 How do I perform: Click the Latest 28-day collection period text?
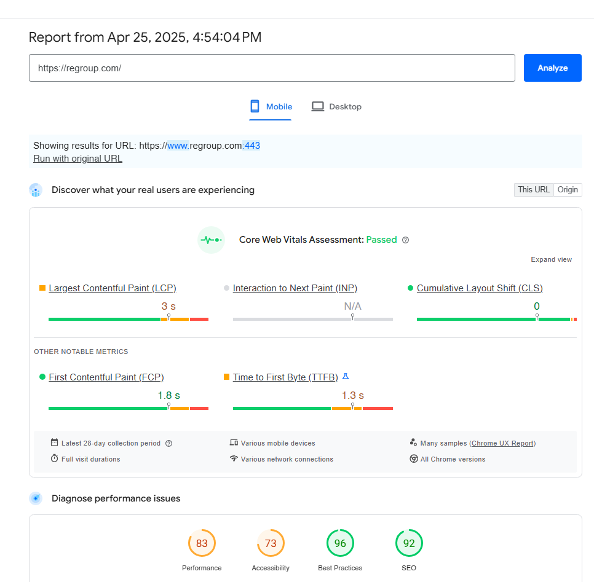(x=111, y=443)
